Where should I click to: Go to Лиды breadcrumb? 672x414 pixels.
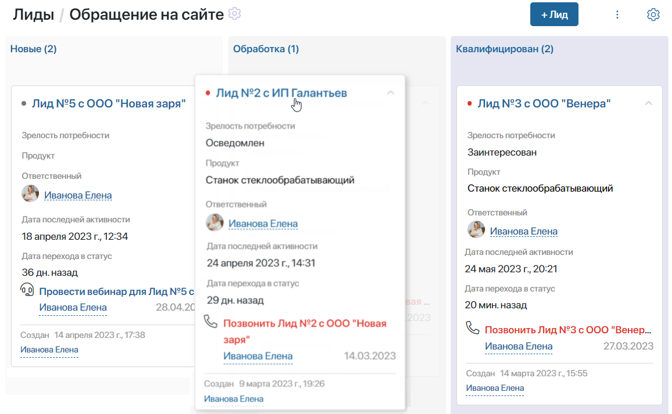34,15
